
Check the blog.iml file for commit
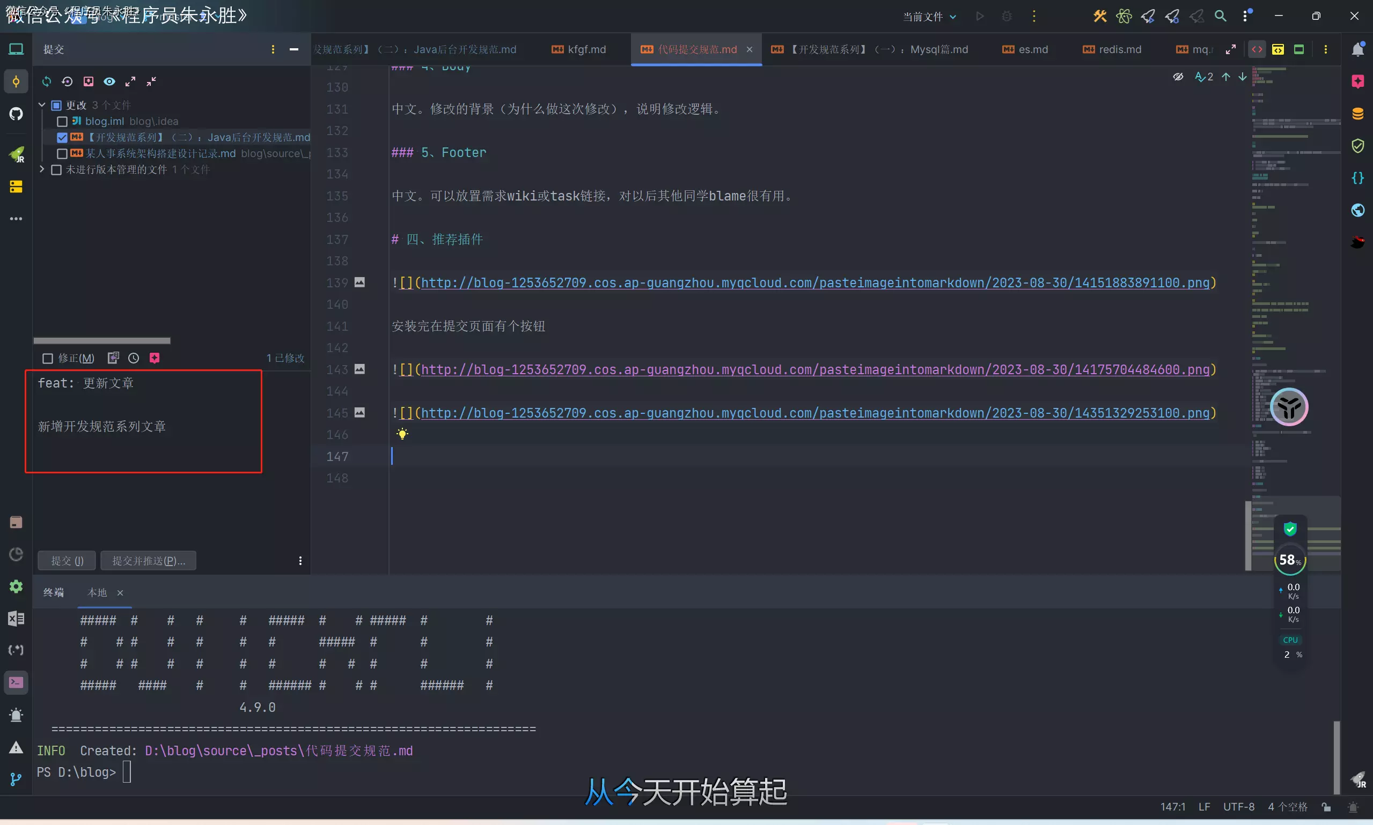tap(62, 121)
